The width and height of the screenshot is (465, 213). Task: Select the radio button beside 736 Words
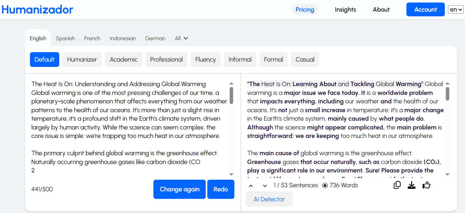325,185
